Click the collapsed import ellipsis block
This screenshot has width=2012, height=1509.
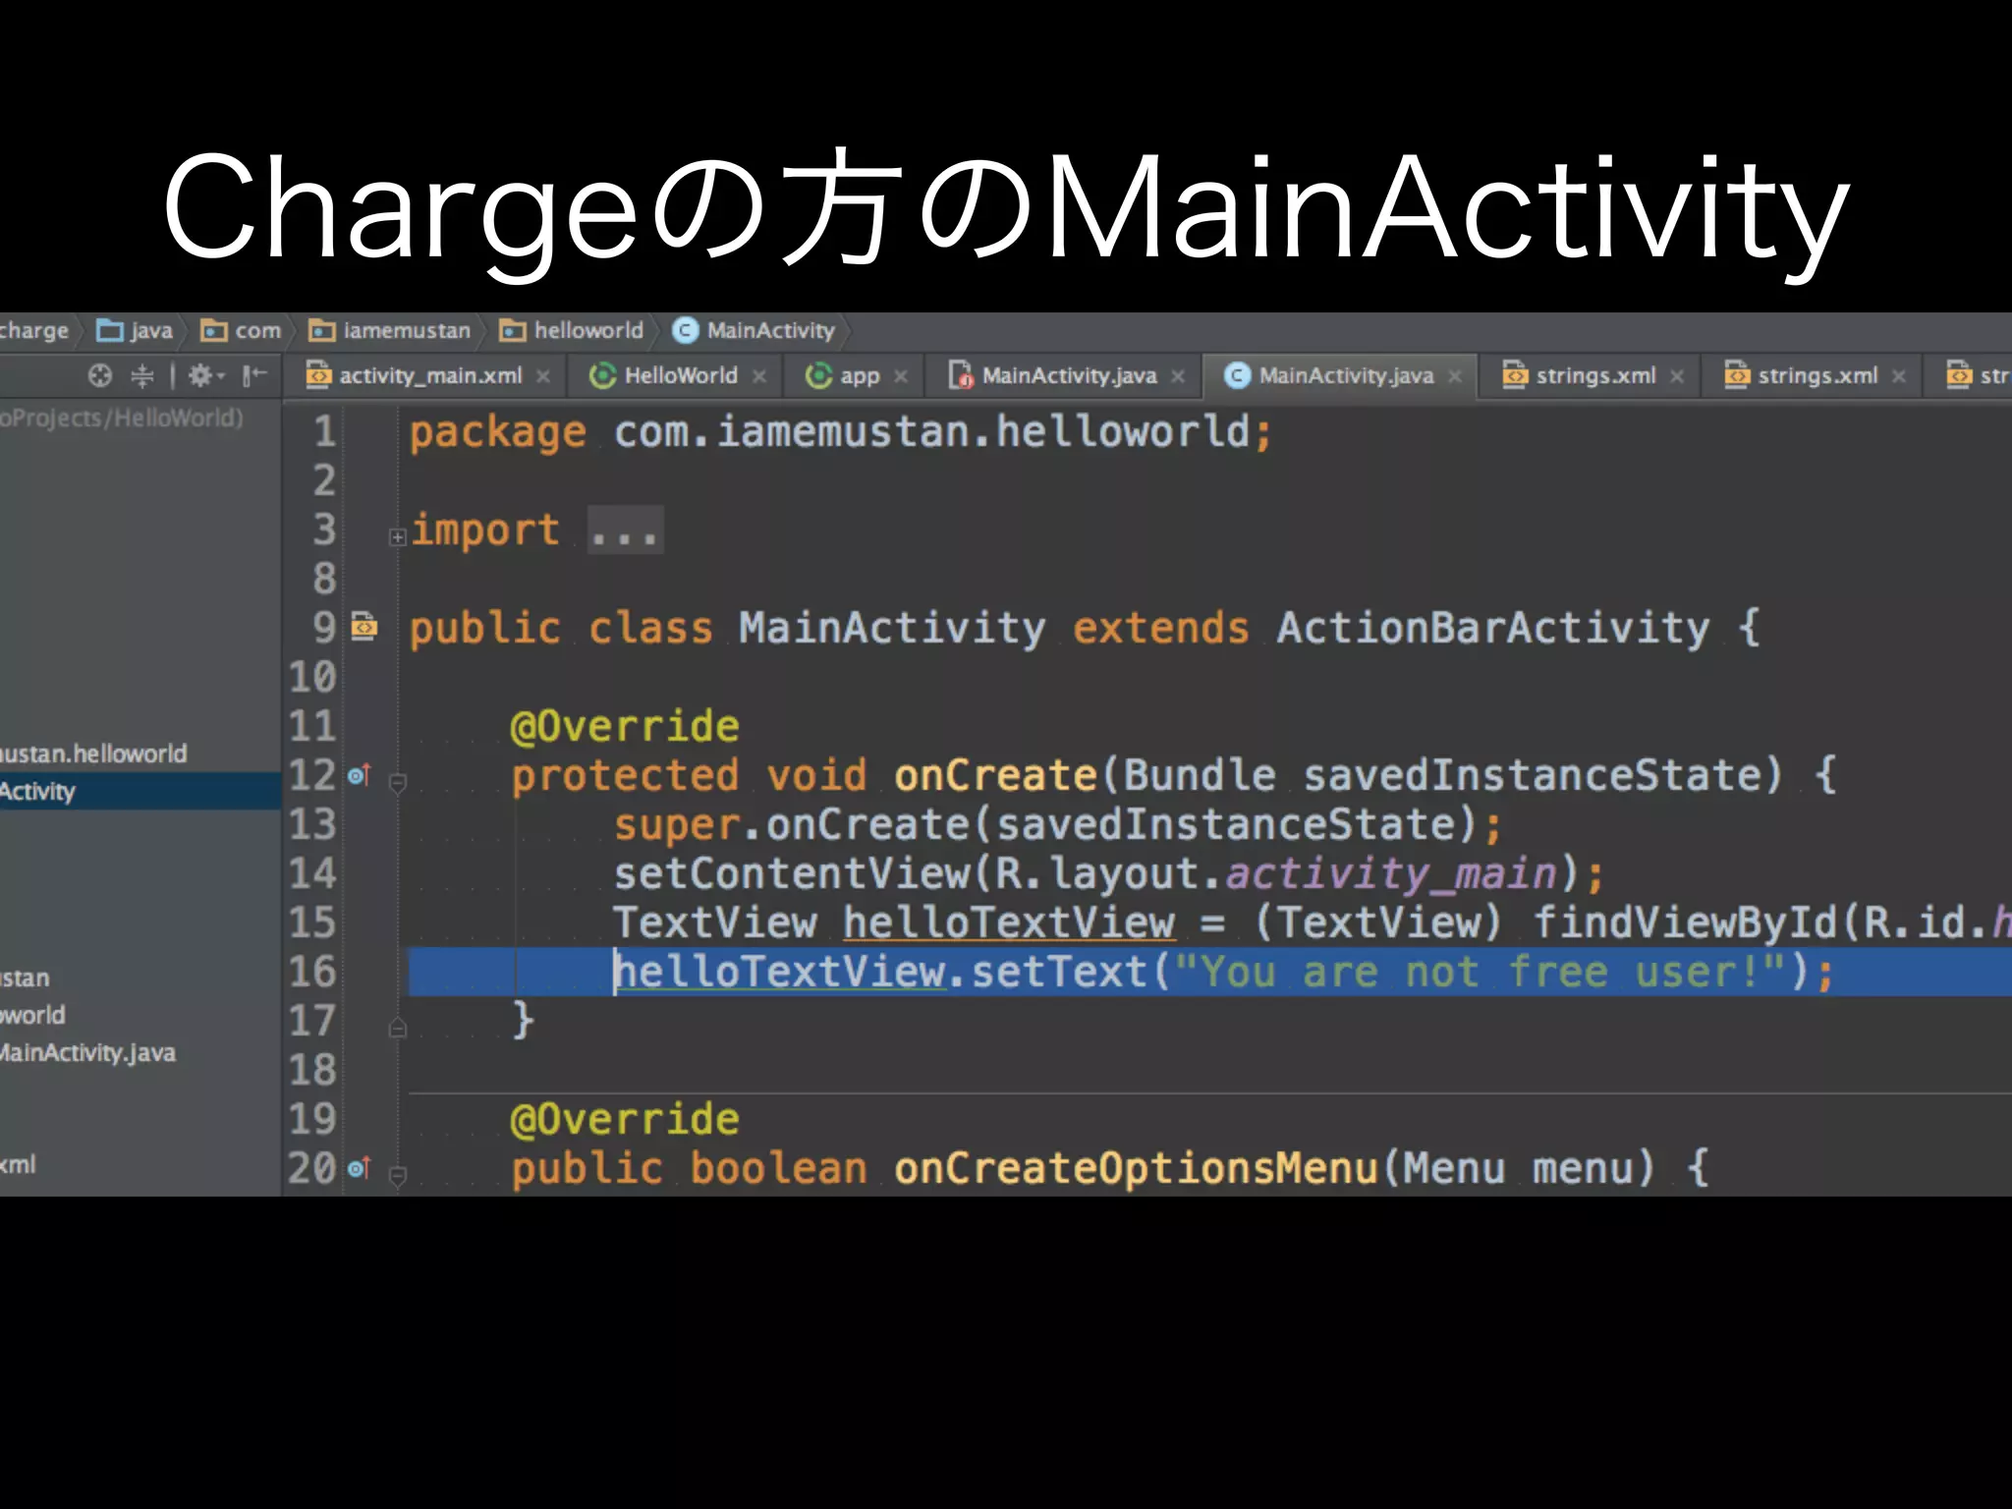pos(625,531)
